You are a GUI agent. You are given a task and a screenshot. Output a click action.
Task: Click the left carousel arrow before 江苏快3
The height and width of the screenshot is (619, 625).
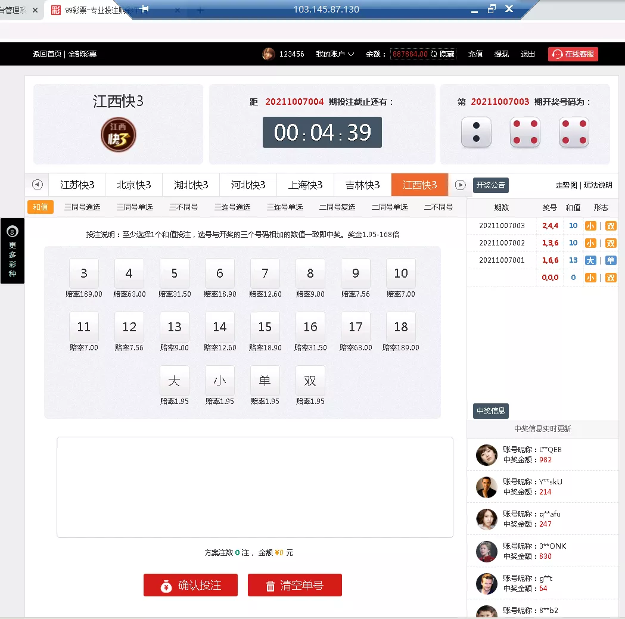[x=38, y=185]
